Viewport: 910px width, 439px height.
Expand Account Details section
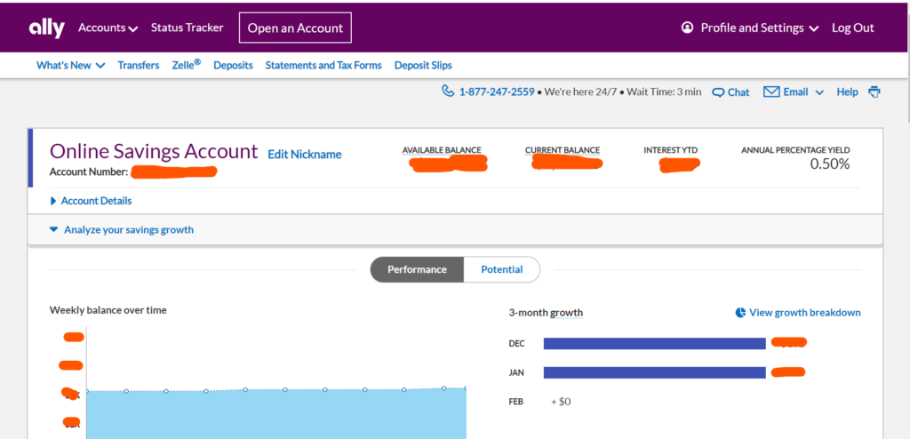point(92,201)
